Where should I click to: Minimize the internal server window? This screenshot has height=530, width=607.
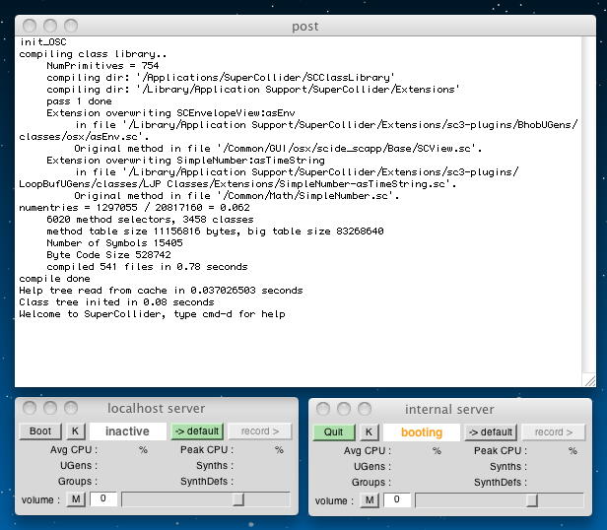[x=344, y=409]
